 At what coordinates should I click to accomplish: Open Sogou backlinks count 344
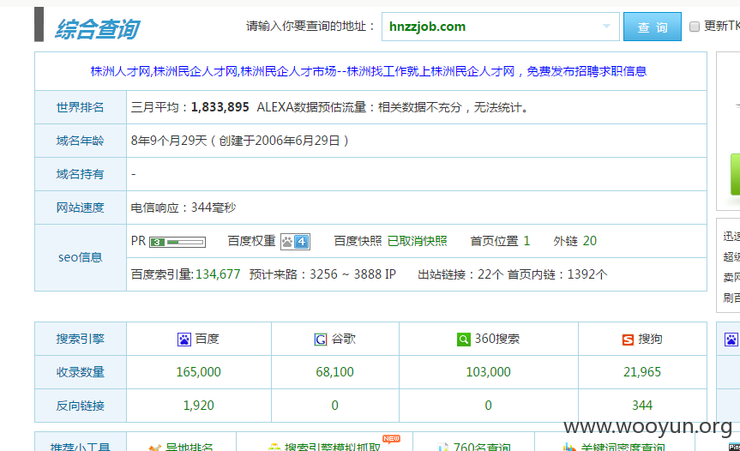(x=642, y=406)
